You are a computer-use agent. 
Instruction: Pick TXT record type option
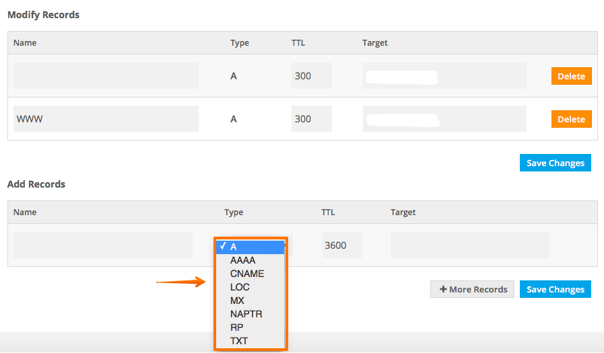click(238, 341)
